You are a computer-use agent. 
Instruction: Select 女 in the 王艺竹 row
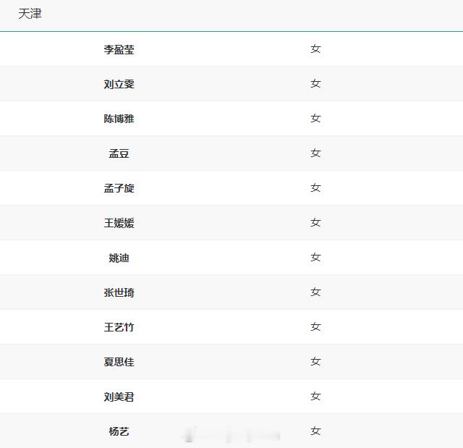click(315, 326)
